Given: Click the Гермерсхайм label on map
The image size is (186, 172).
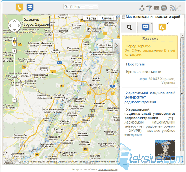Looking at the screenshot, I should pyautogui.click(x=93, y=29).
